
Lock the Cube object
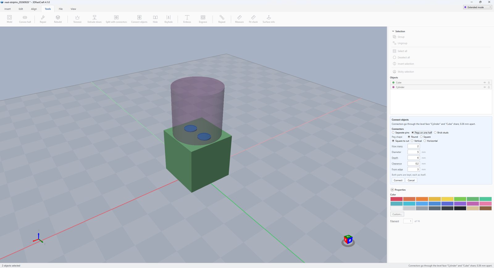489,83
